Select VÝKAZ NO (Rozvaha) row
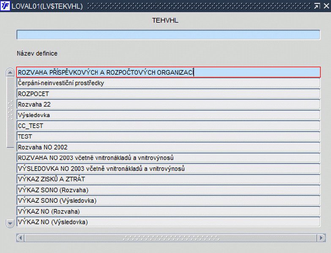 pos(168,211)
